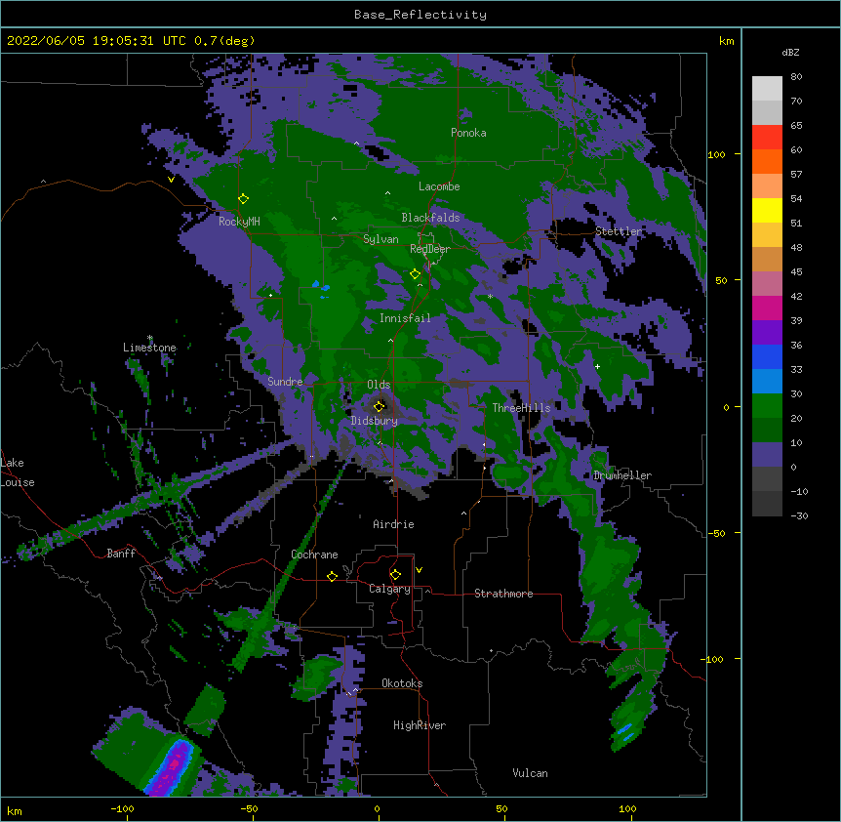Image resolution: width=841 pixels, height=822 pixels.
Task: Click the Base_Reflectivity title
Action: (420, 15)
